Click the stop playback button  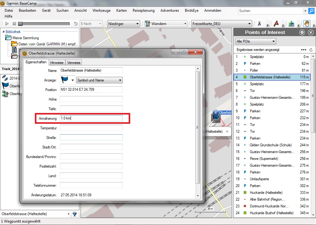pos(14,23)
